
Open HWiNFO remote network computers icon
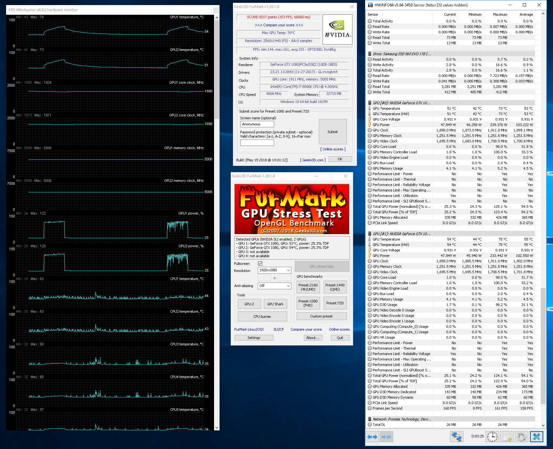coord(457,436)
